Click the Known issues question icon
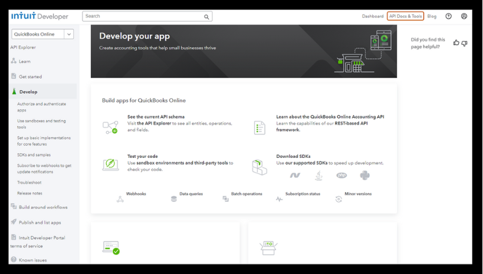This screenshot has width=483, height=274. [x=14, y=259]
